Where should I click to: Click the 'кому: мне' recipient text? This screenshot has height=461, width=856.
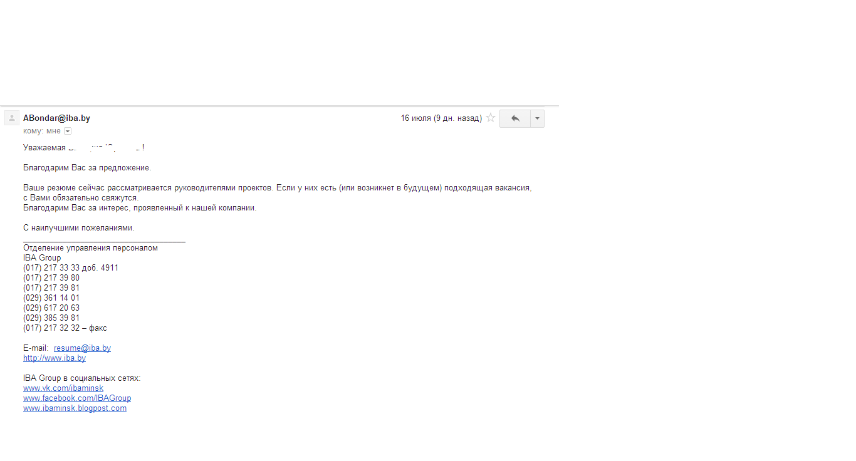pos(42,131)
